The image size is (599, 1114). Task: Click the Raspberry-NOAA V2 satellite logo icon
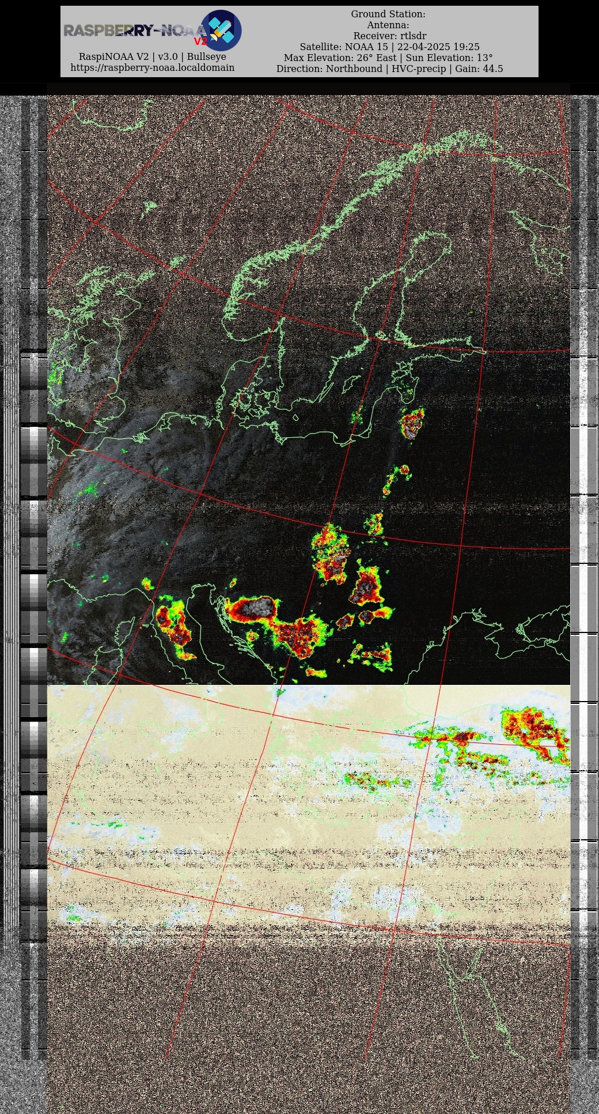click(x=221, y=31)
